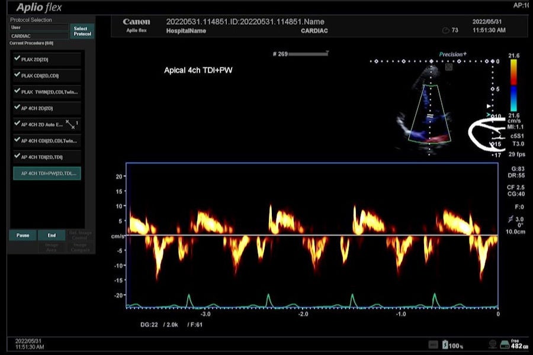End the current protocol
The image size is (533, 355).
pyautogui.click(x=52, y=235)
